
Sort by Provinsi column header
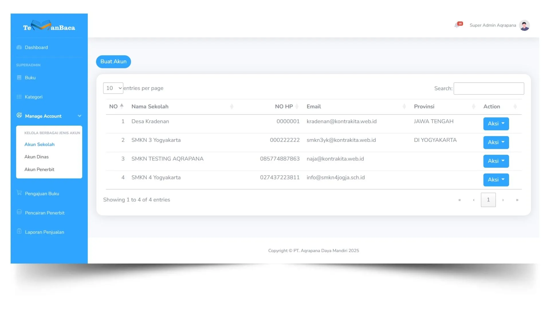tap(424, 106)
